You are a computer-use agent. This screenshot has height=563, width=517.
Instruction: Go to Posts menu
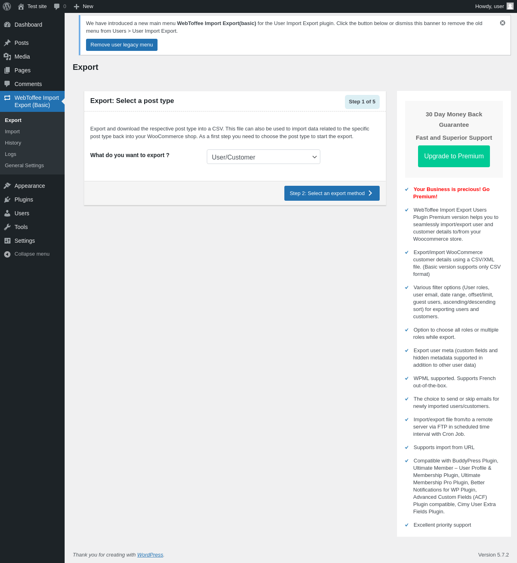(32, 43)
